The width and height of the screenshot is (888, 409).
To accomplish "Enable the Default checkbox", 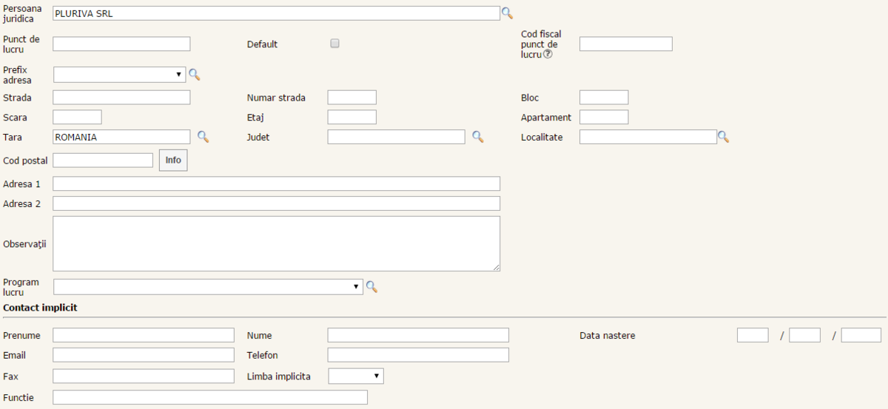I will [x=334, y=44].
